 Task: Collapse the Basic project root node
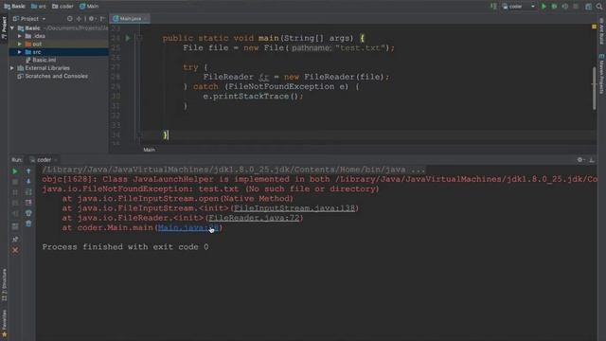(x=12, y=28)
